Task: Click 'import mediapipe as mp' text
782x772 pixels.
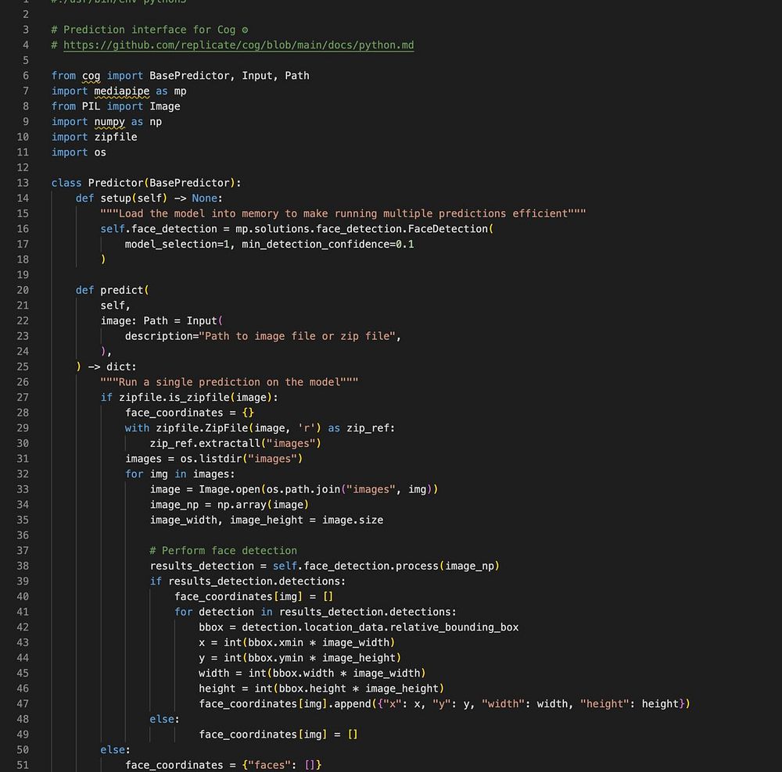Action: [119, 91]
